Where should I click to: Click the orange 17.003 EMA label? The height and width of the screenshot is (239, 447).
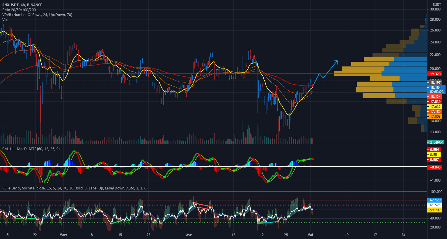(435, 116)
